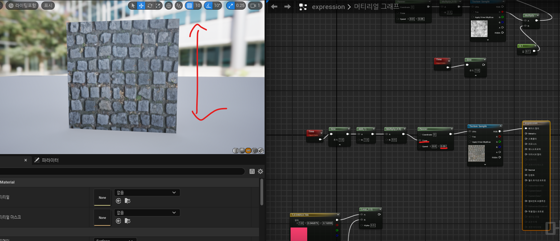The image size is (560, 241).
Task: Open grid snap size value 10
Action: 198,6
